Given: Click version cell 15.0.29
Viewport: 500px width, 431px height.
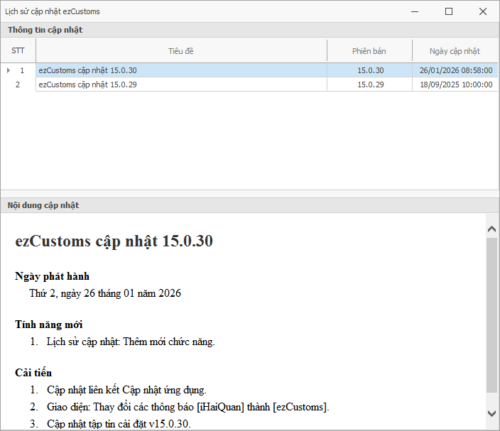Looking at the screenshot, I should coord(369,84).
